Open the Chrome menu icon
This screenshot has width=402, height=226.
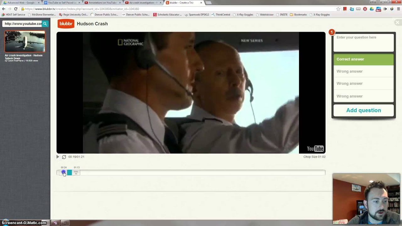[x=399, y=9]
